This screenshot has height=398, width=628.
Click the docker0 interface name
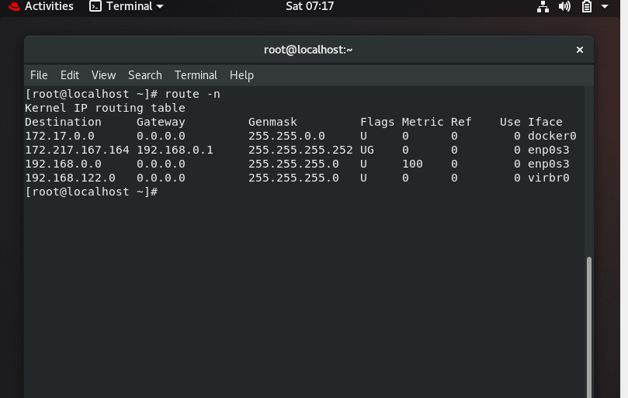[x=552, y=136]
